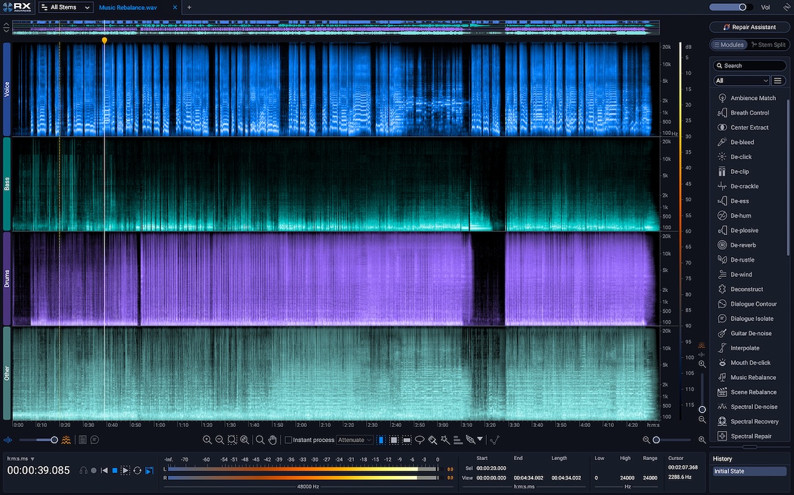The height and width of the screenshot is (495, 794).
Task: Add a new tab with plus button
Action: [x=189, y=7]
